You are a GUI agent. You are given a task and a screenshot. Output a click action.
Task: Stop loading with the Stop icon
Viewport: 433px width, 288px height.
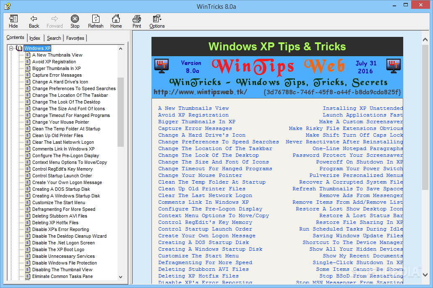pos(75,21)
